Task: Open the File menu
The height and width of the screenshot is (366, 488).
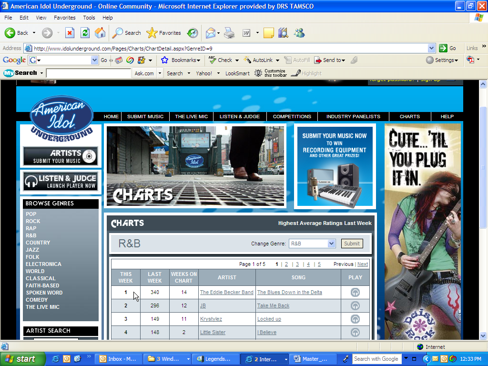Action: click(8, 18)
